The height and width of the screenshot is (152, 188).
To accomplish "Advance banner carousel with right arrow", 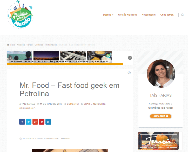I will click(130, 58).
